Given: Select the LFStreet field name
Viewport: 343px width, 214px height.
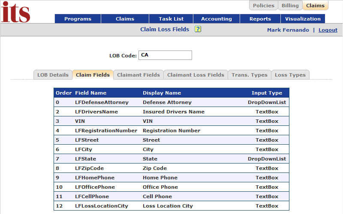Looking at the screenshot, I should (x=87, y=140).
